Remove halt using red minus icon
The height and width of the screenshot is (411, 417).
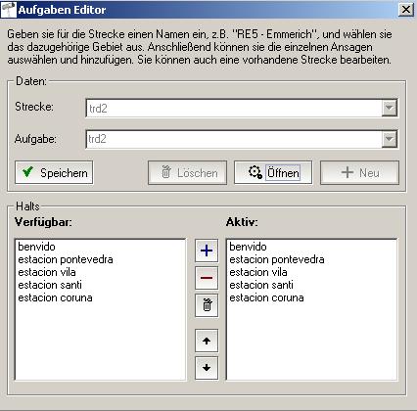click(207, 278)
